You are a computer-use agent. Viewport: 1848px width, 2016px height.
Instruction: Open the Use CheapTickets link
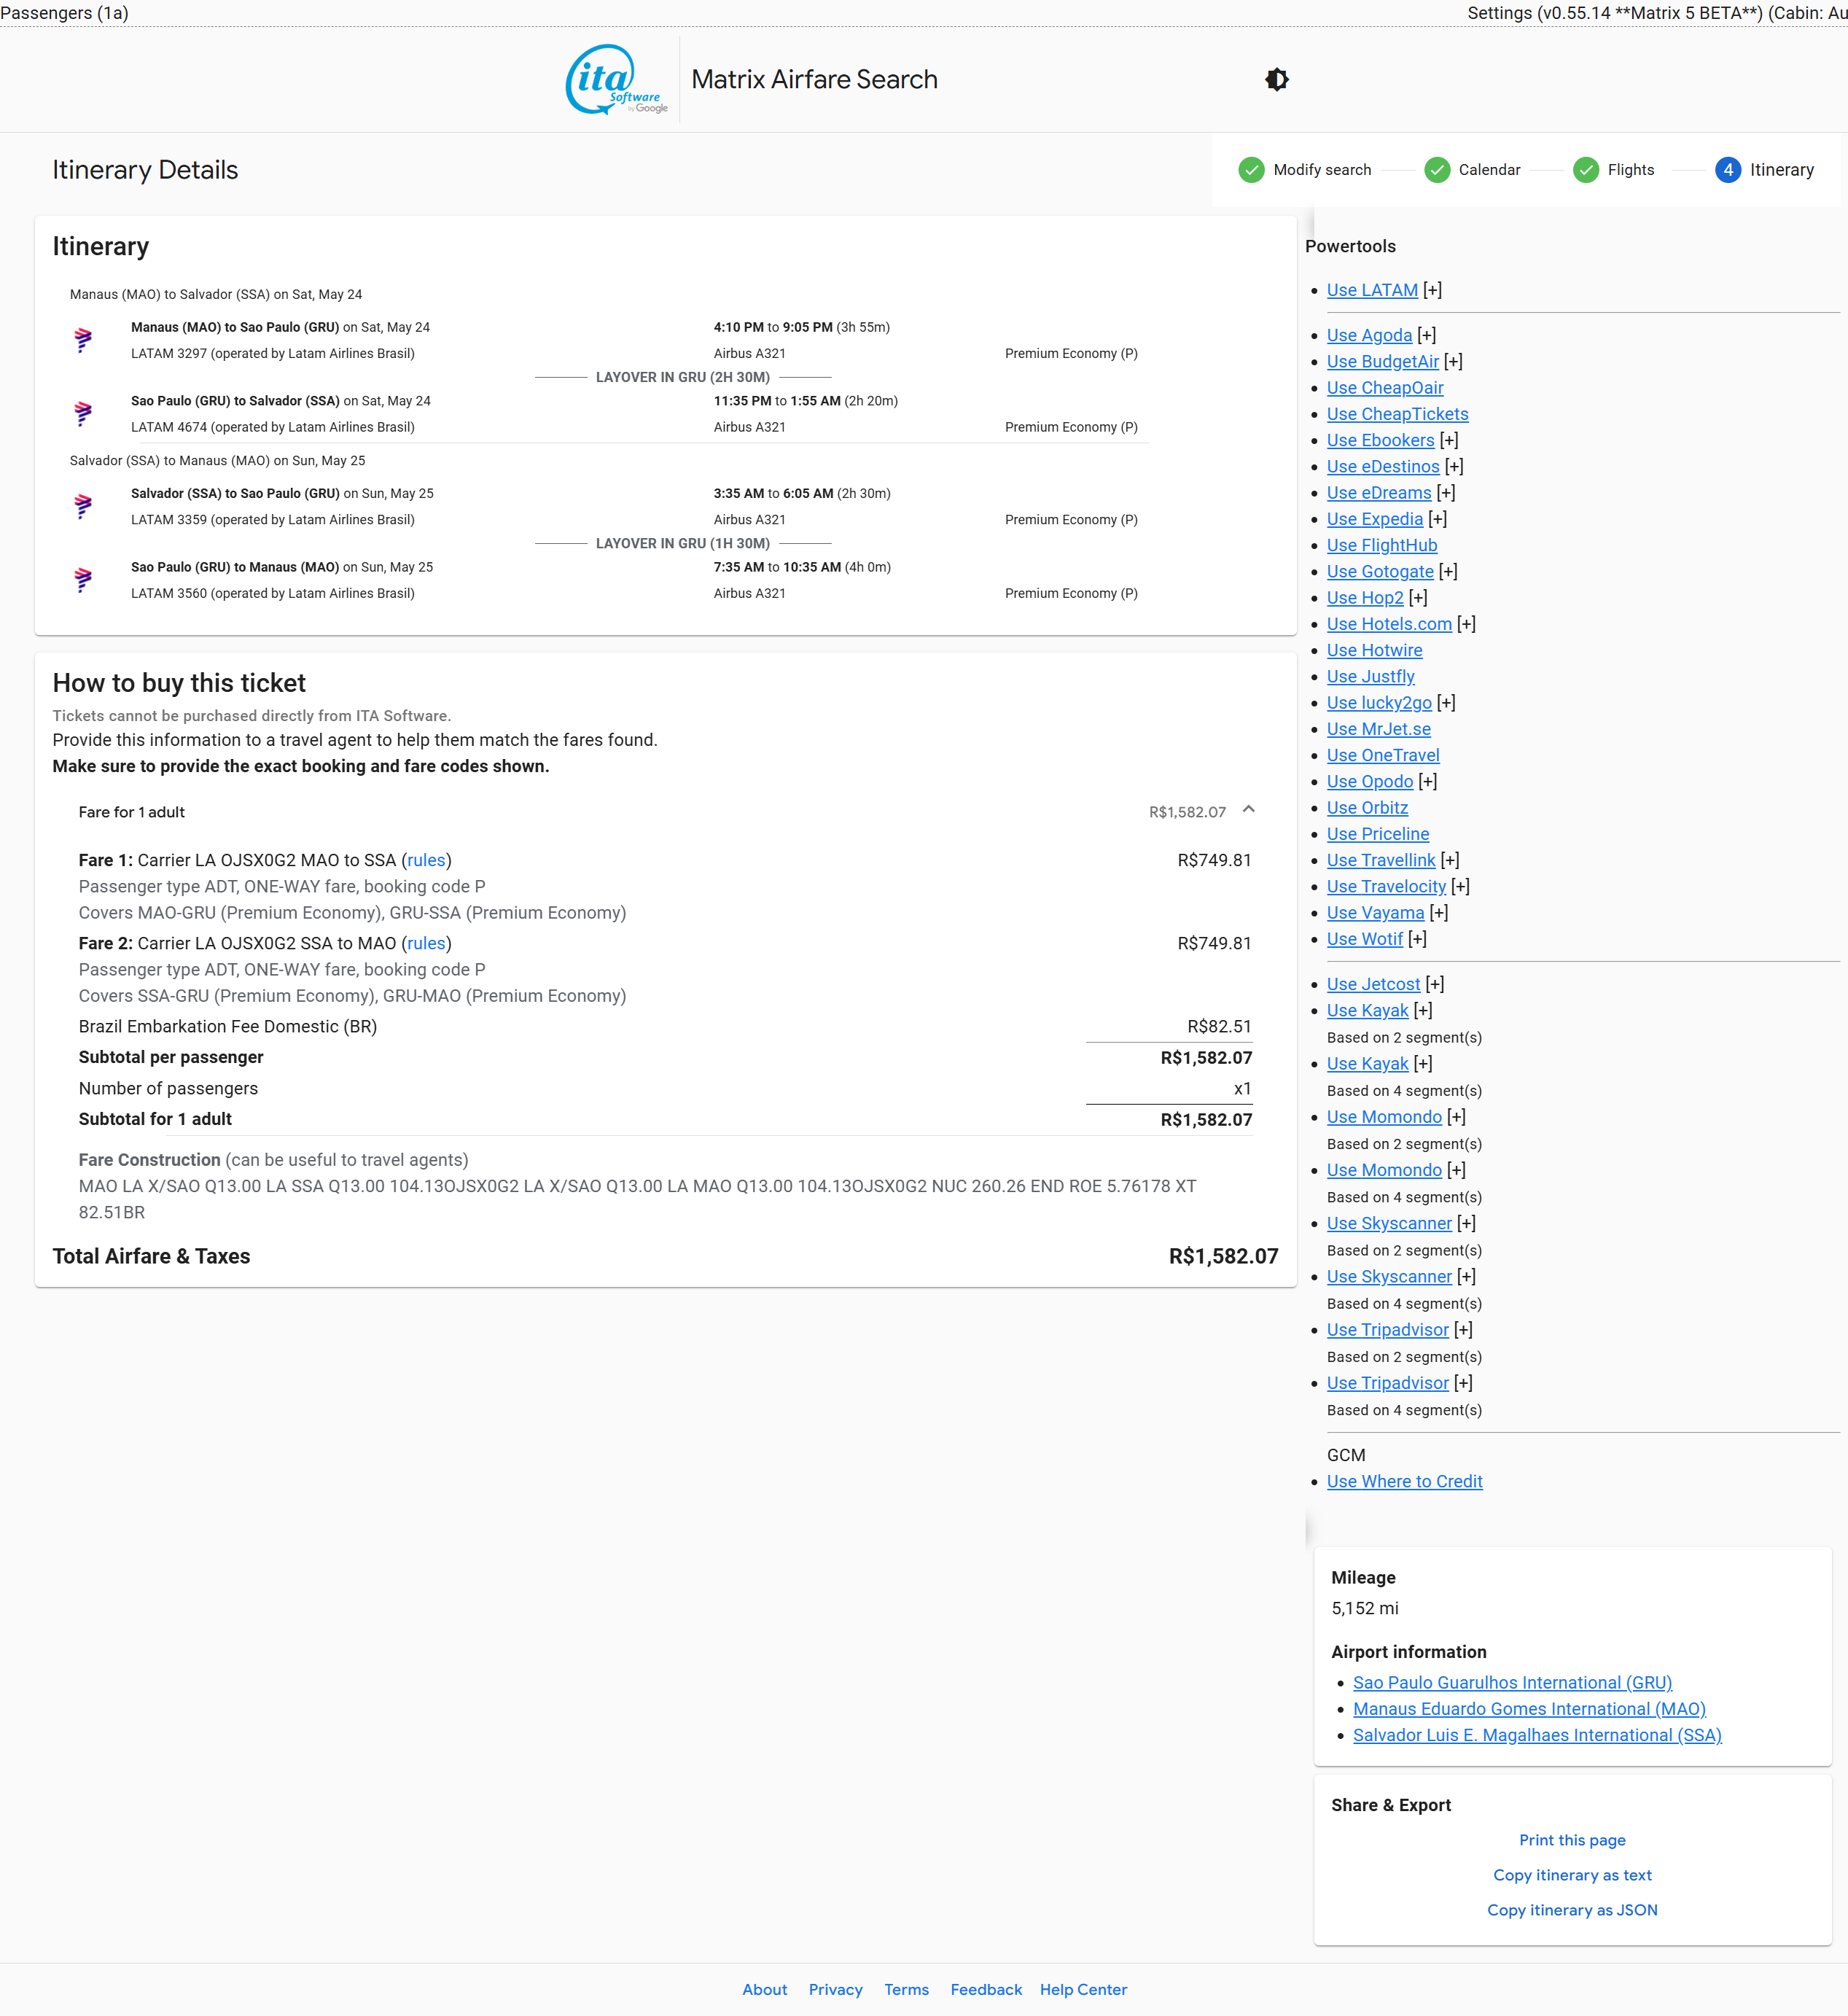click(1397, 414)
